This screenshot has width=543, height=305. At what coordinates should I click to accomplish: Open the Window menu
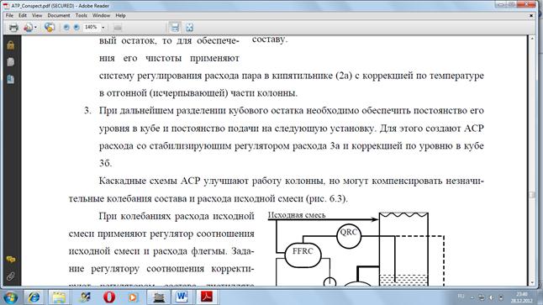pos(101,16)
